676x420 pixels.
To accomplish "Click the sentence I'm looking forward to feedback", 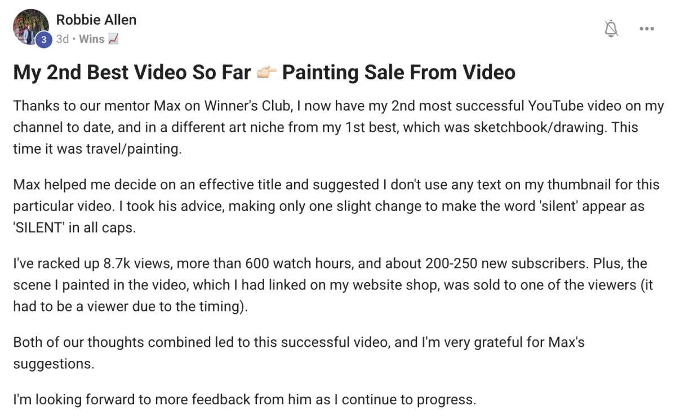I will [244, 400].
